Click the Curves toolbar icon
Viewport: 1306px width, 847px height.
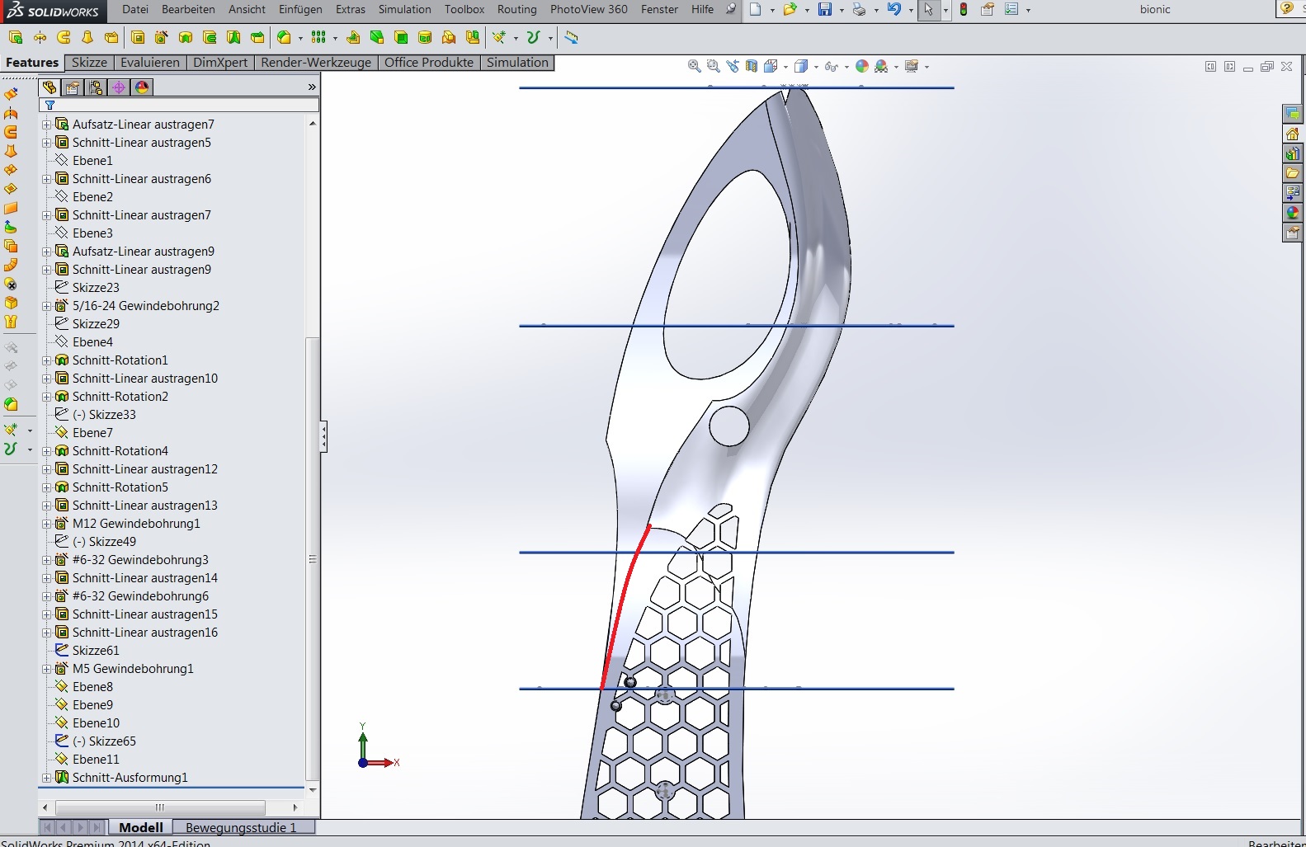(x=533, y=37)
